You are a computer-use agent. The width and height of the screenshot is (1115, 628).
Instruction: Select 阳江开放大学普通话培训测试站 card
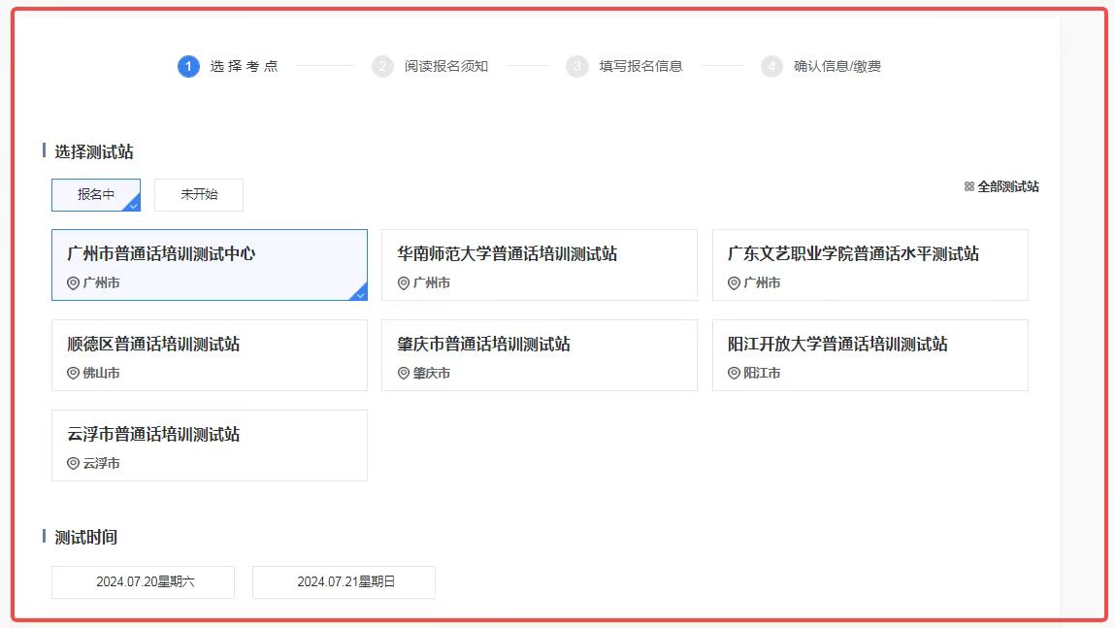[870, 355]
